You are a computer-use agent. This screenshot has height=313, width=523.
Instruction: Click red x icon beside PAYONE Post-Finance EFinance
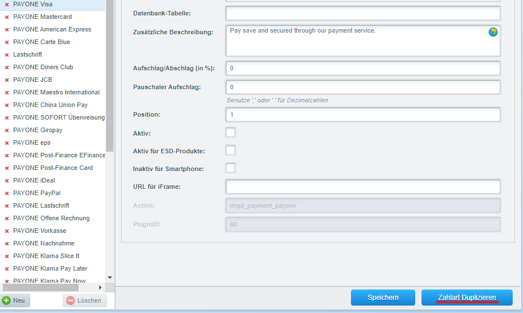tap(7, 156)
